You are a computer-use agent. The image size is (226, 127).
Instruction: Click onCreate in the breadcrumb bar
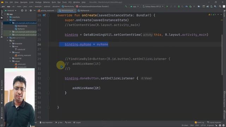pyautogui.click(x=93, y=6)
